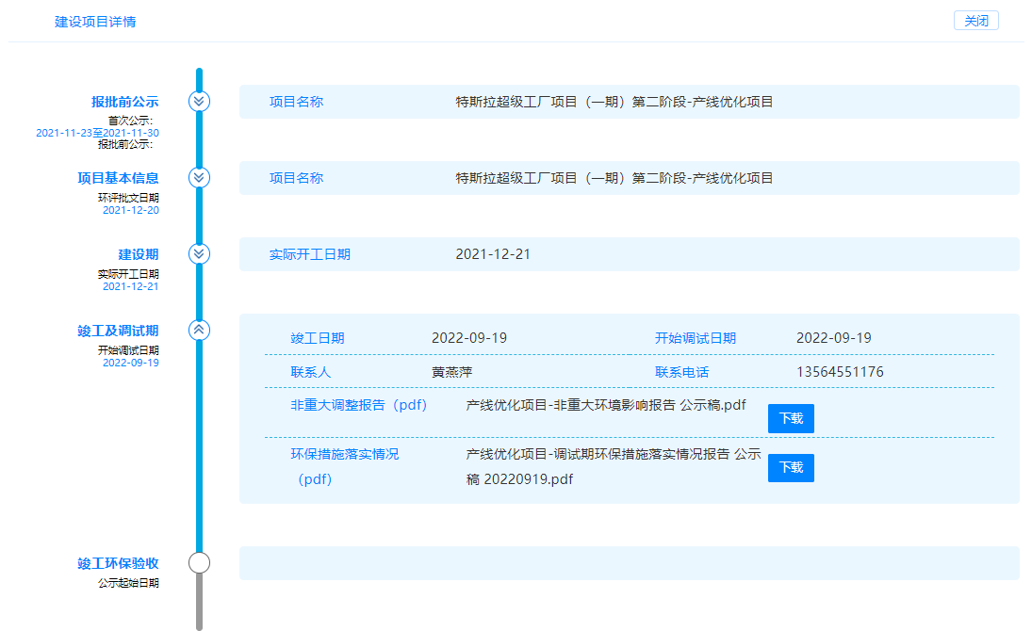This screenshot has height=631, width=1032.
Task: Click the 公示起始日期 sidebar label
Action: [128, 583]
